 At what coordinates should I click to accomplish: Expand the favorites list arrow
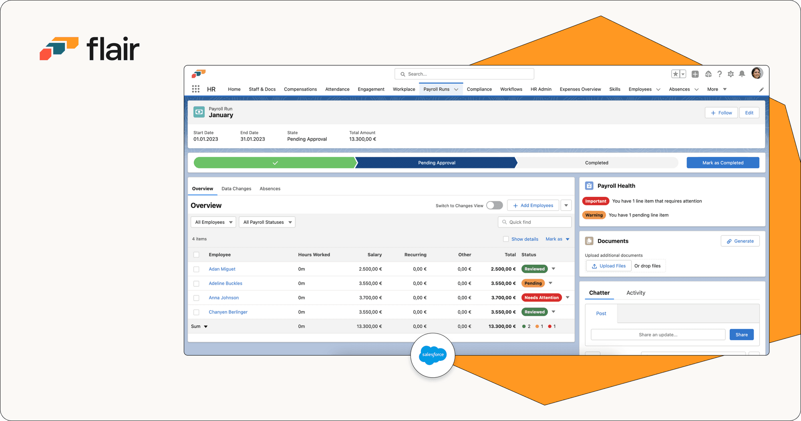tap(683, 74)
